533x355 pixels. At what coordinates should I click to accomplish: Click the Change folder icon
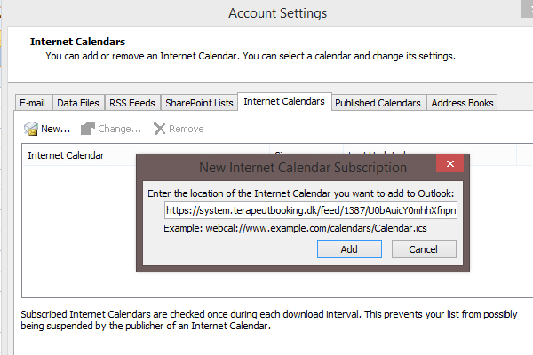(x=87, y=129)
